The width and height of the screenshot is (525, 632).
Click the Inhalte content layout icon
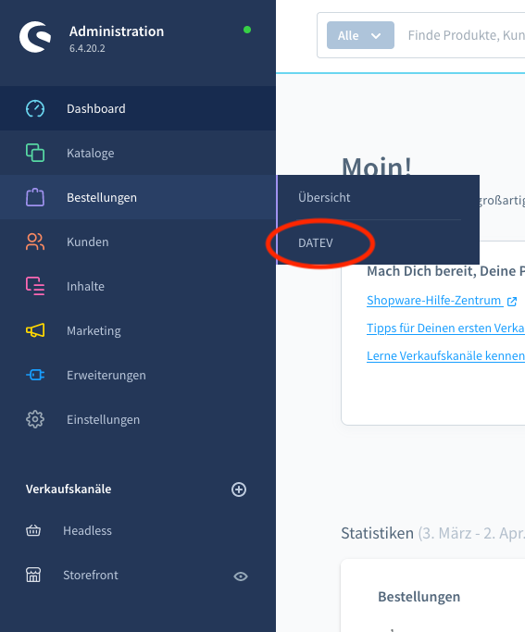click(x=35, y=286)
